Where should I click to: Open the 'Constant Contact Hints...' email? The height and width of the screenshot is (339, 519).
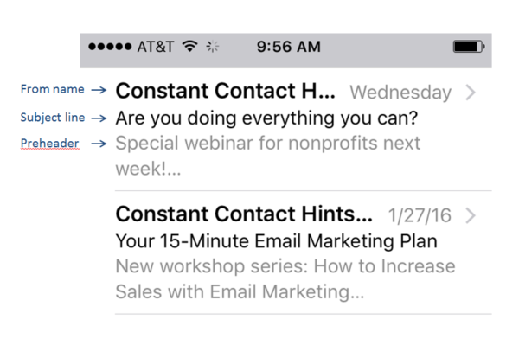point(244,214)
